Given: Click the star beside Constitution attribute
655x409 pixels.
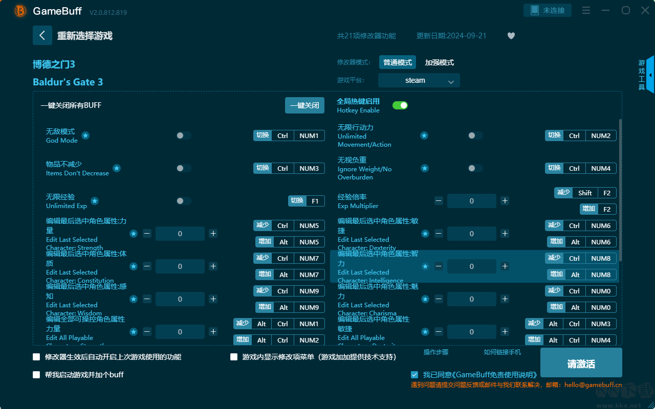Looking at the screenshot, I should click(134, 266).
